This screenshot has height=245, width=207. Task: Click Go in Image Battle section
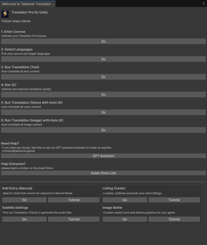click(125, 219)
